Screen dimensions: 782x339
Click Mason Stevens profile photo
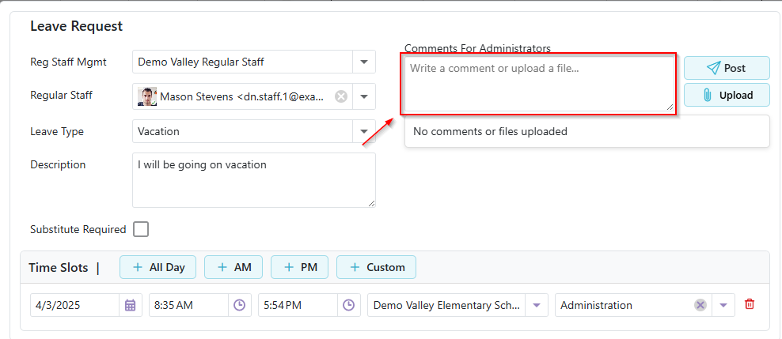point(147,96)
